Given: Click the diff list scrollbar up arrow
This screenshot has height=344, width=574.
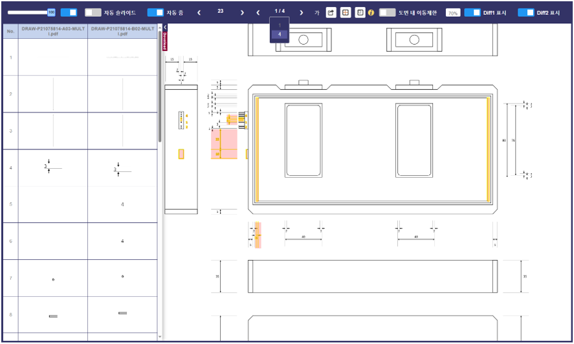Looking at the screenshot, I should pos(160,27).
